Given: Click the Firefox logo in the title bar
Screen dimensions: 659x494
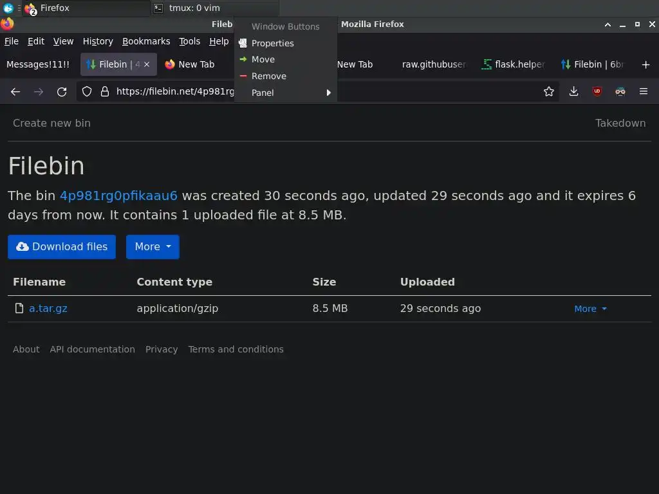Looking at the screenshot, I should (7, 24).
